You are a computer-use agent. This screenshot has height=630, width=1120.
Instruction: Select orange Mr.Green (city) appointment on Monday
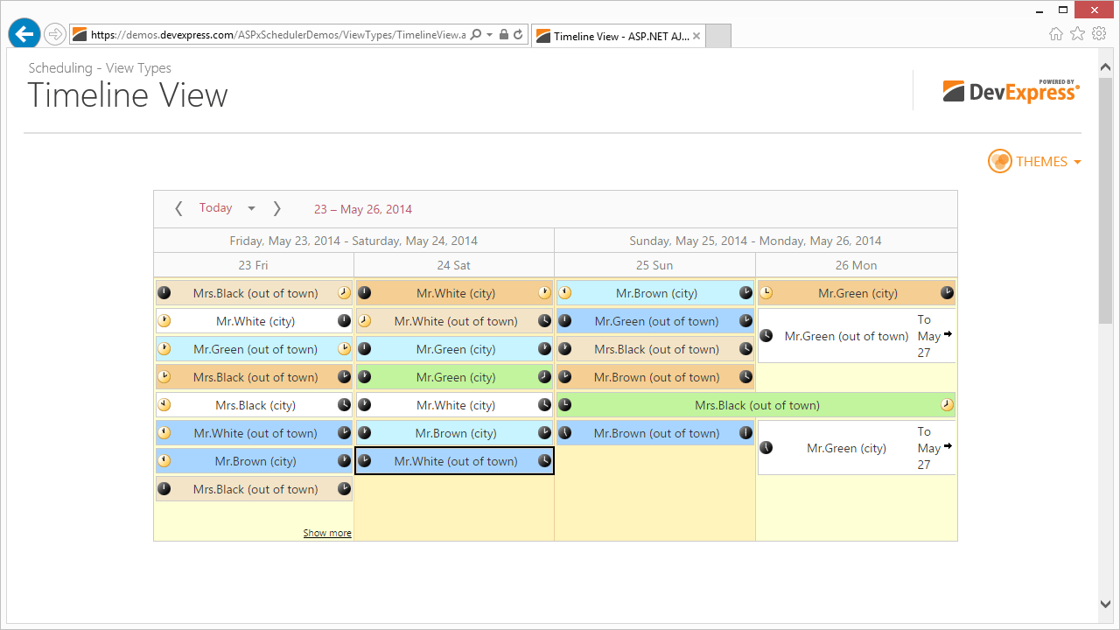click(857, 293)
